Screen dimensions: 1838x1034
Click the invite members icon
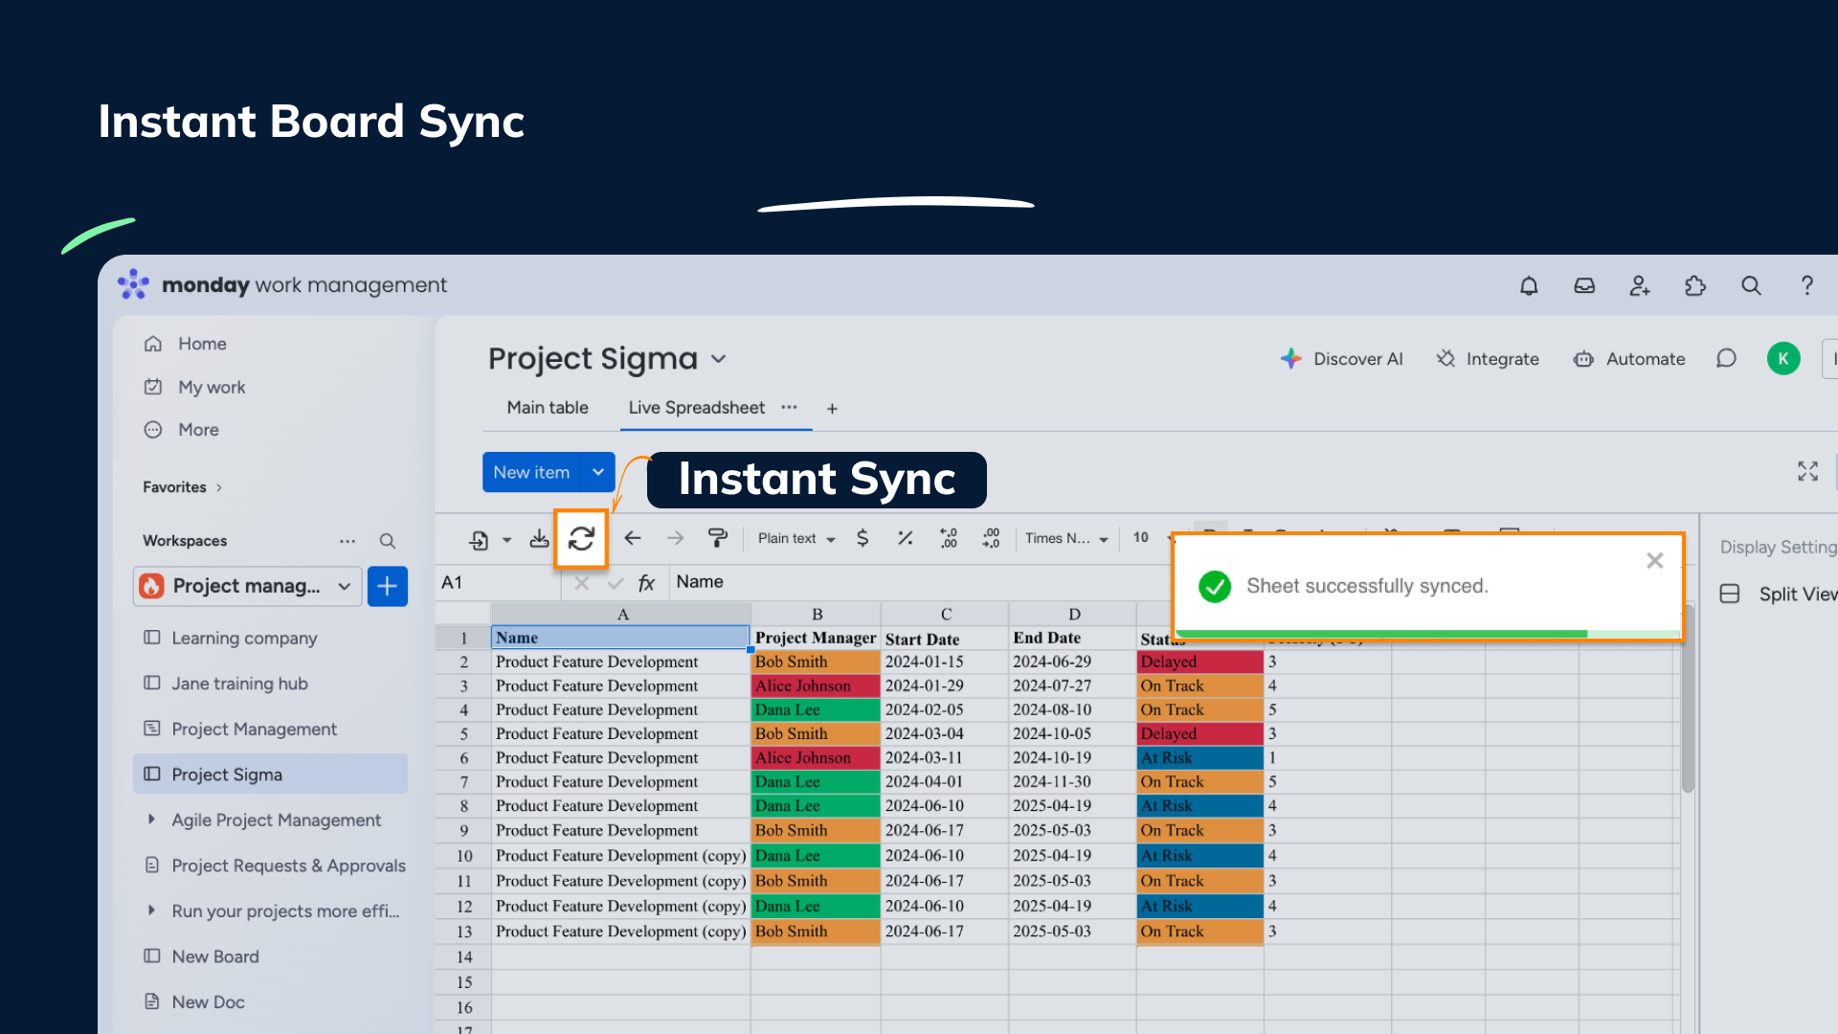(x=1640, y=285)
